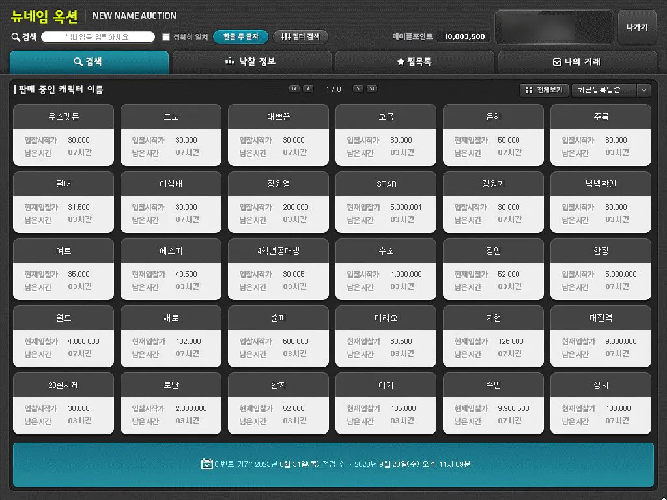
Task: Click the 전체보기 grid view button
Action: point(544,90)
